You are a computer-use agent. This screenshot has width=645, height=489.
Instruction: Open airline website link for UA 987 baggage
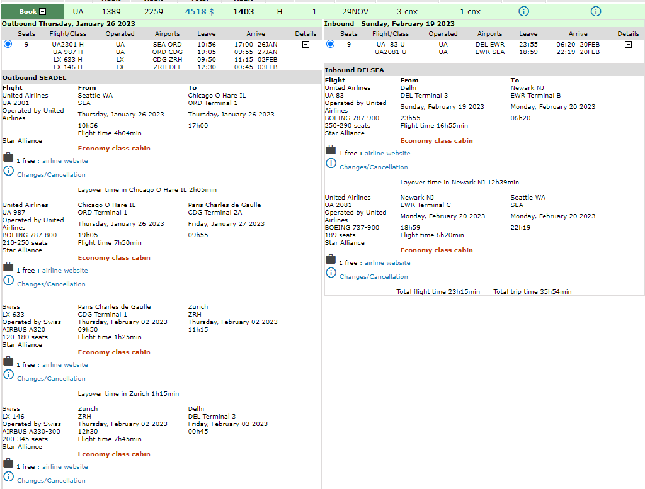(x=65, y=271)
